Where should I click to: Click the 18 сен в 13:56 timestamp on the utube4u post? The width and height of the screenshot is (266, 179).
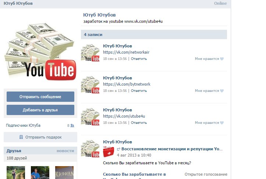[x=115, y=123]
